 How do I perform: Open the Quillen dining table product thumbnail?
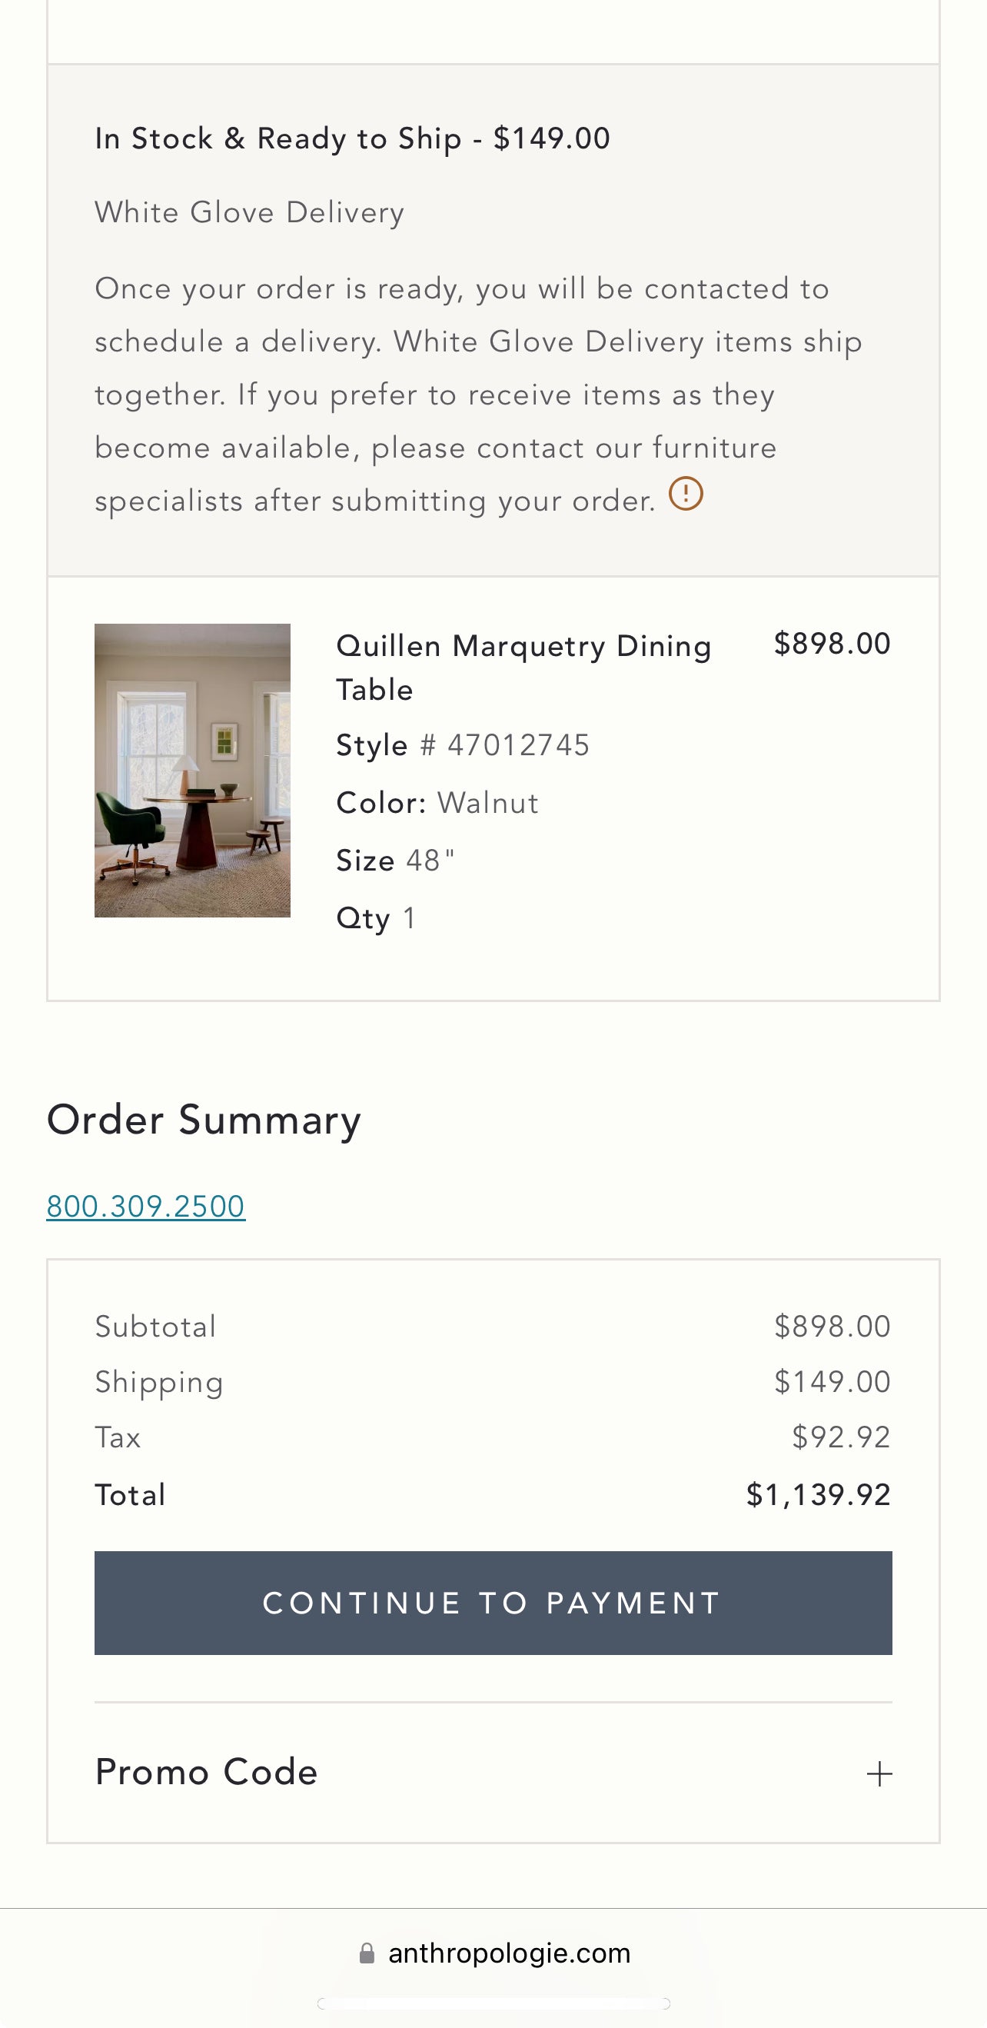pos(193,770)
